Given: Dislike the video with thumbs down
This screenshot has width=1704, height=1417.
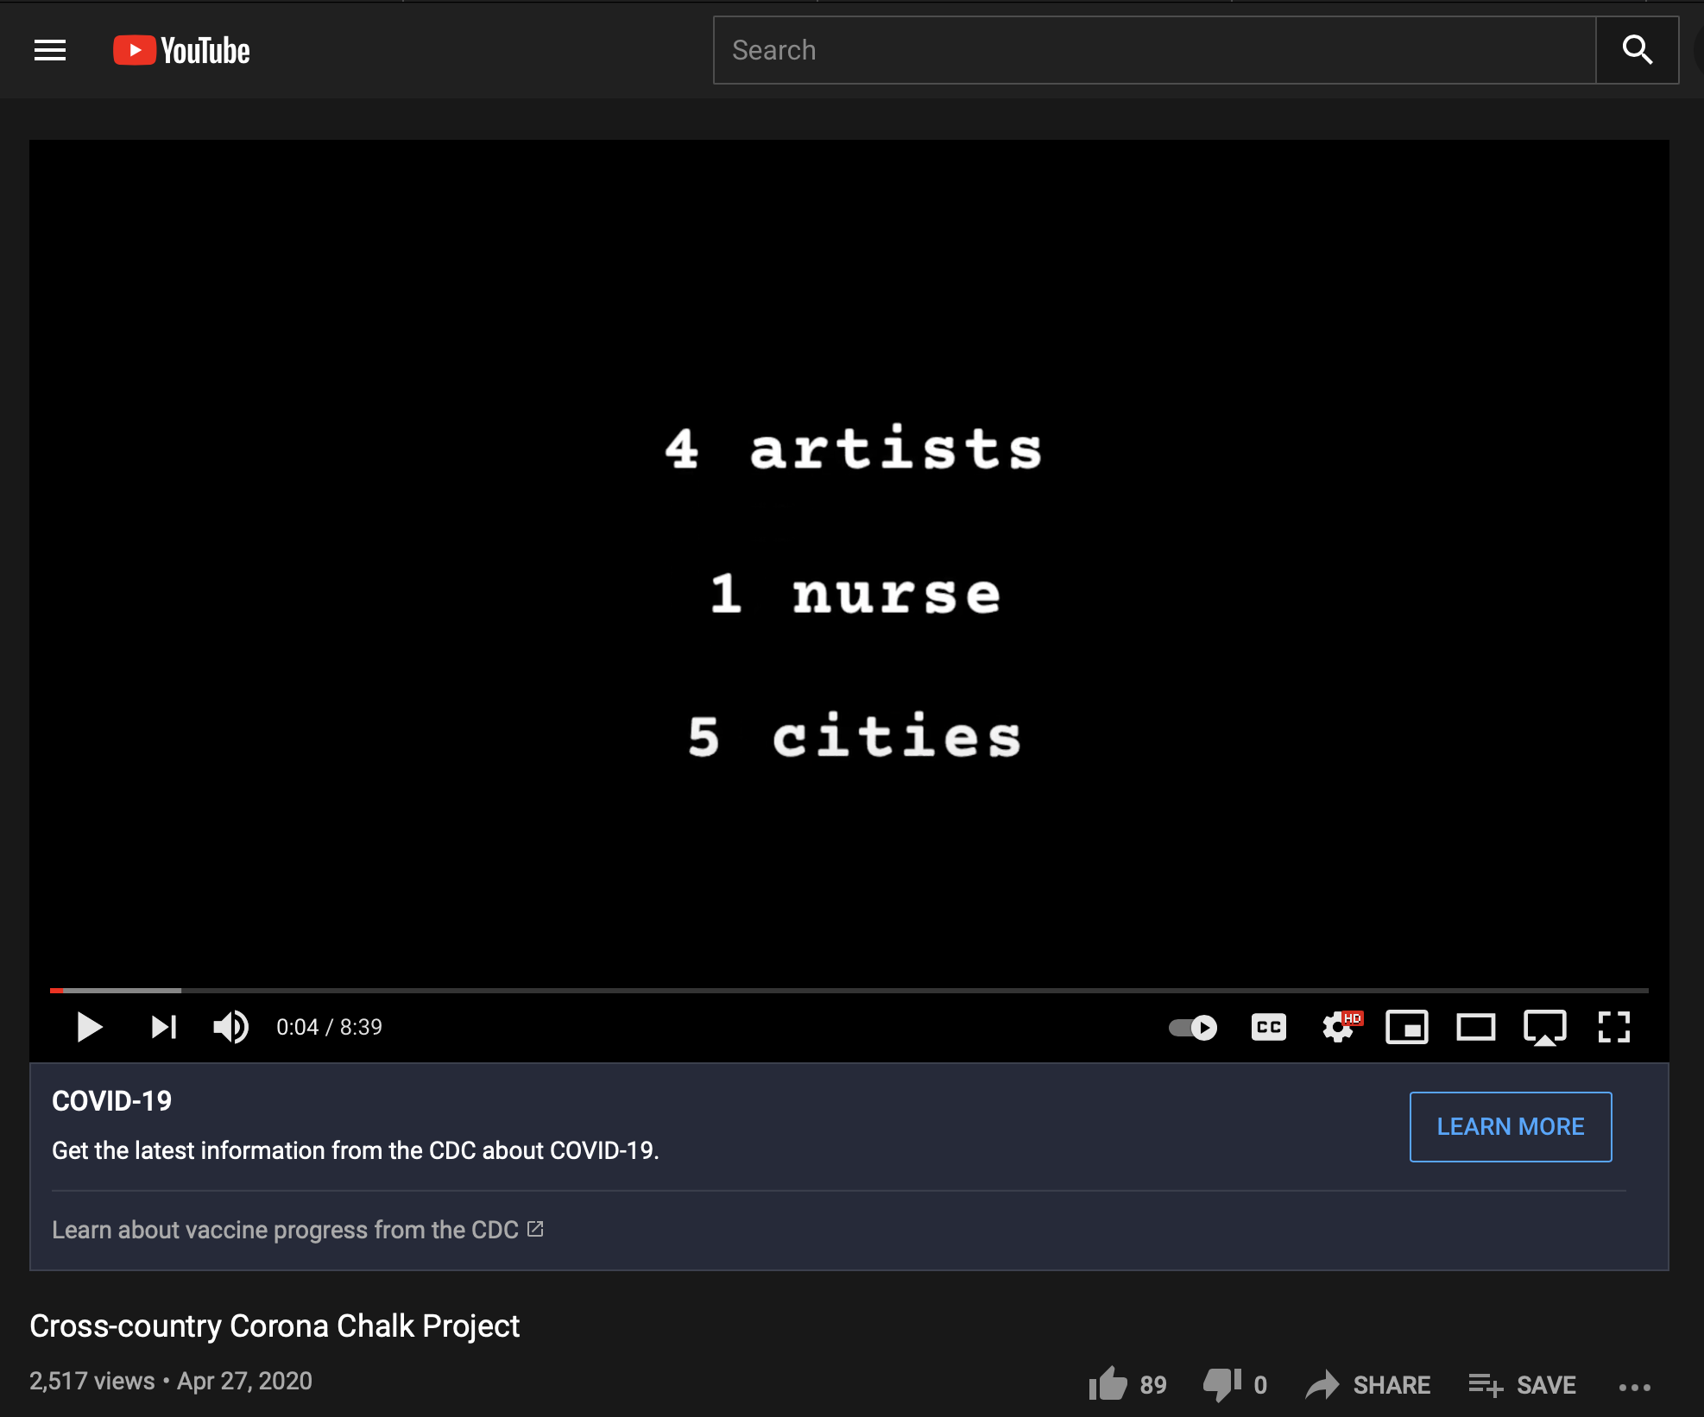Looking at the screenshot, I should click(x=1221, y=1384).
